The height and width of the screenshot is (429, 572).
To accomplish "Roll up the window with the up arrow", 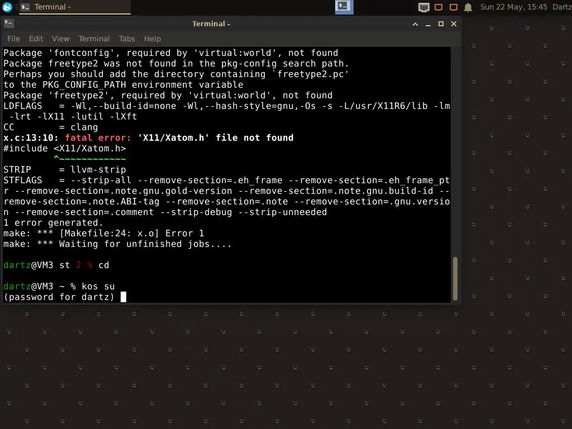I will pyautogui.click(x=415, y=24).
